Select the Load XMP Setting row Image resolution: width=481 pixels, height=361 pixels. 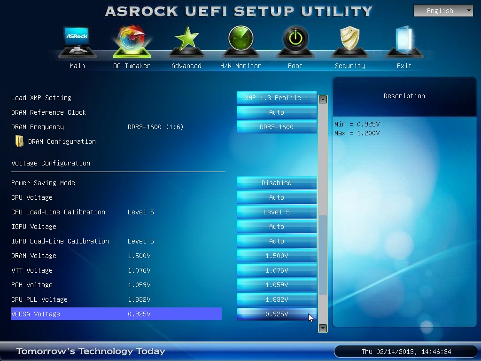[x=41, y=98]
